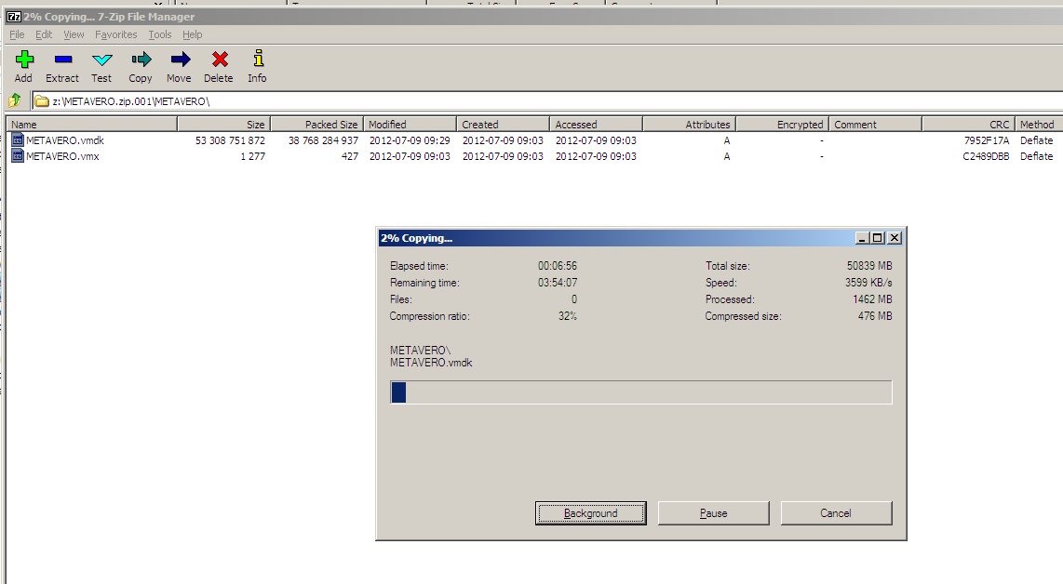This screenshot has height=584, width=1063.
Task: Sort by CRC column header
Action: (x=968, y=124)
